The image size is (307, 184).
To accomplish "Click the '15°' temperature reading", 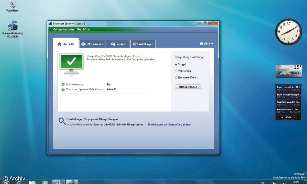I will 297,67.
